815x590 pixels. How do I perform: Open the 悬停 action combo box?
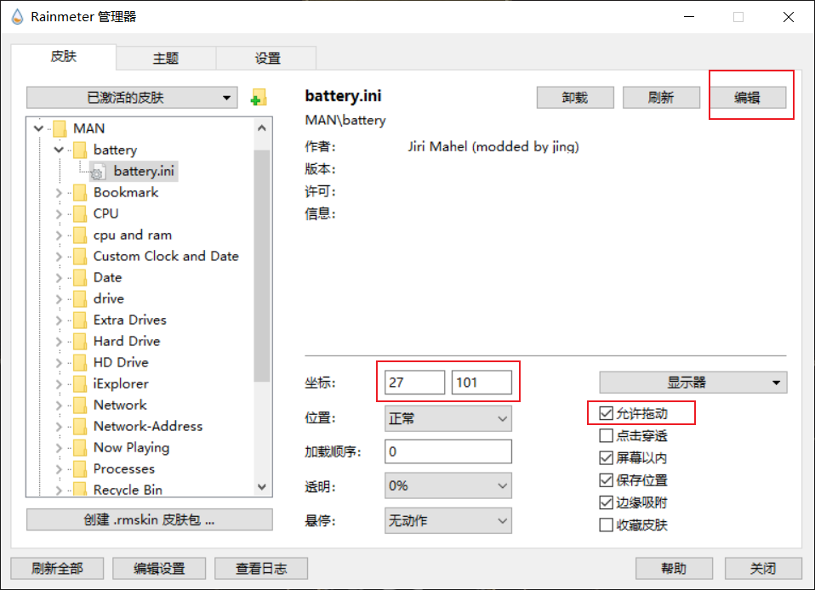click(448, 520)
